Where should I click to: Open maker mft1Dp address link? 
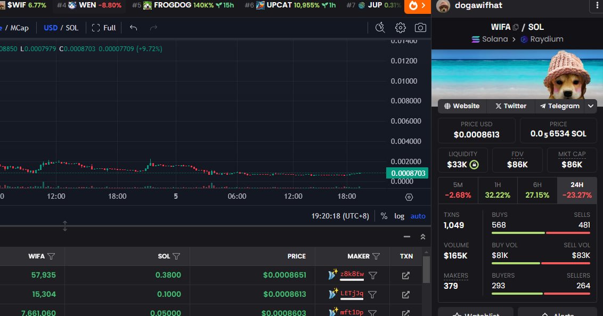[352, 312]
